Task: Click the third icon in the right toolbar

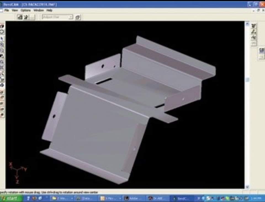Action: coord(253,37)
